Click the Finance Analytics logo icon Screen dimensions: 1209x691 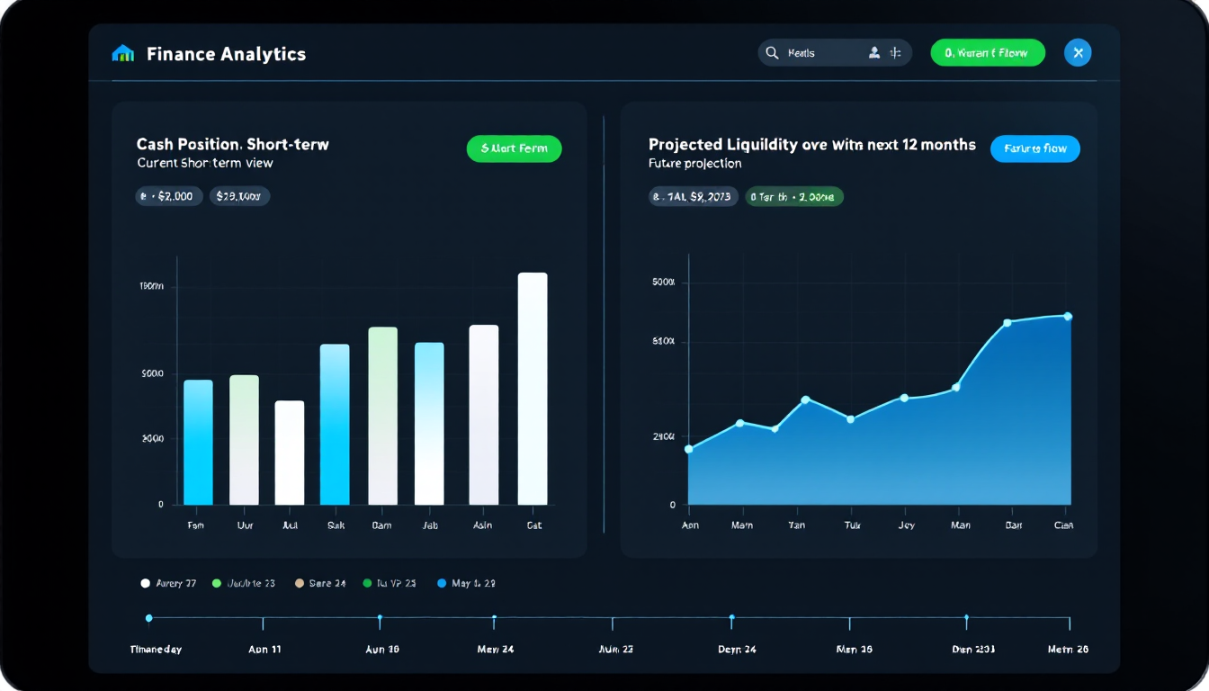(x=122, y=54)
